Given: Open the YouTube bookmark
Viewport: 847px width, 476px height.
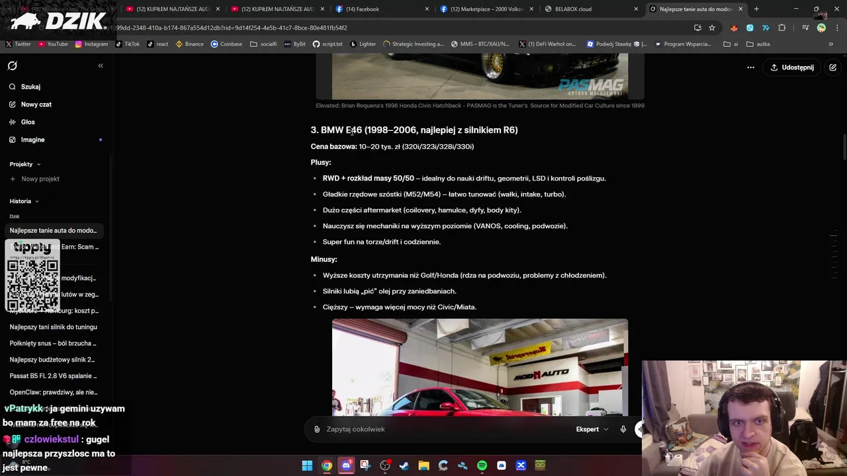Looking at the screenshot, I should pos(53,44).
